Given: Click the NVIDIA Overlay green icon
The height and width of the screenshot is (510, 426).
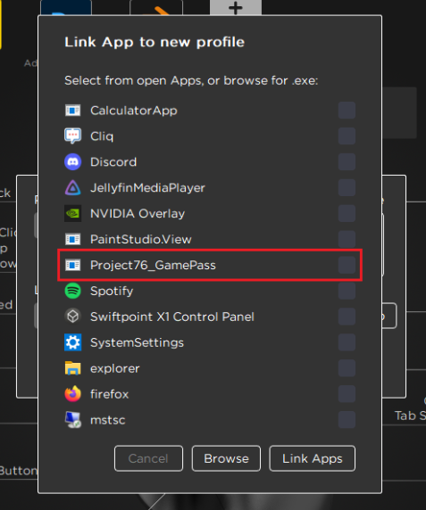Looking at the screenshot, I should pos(72,213).
